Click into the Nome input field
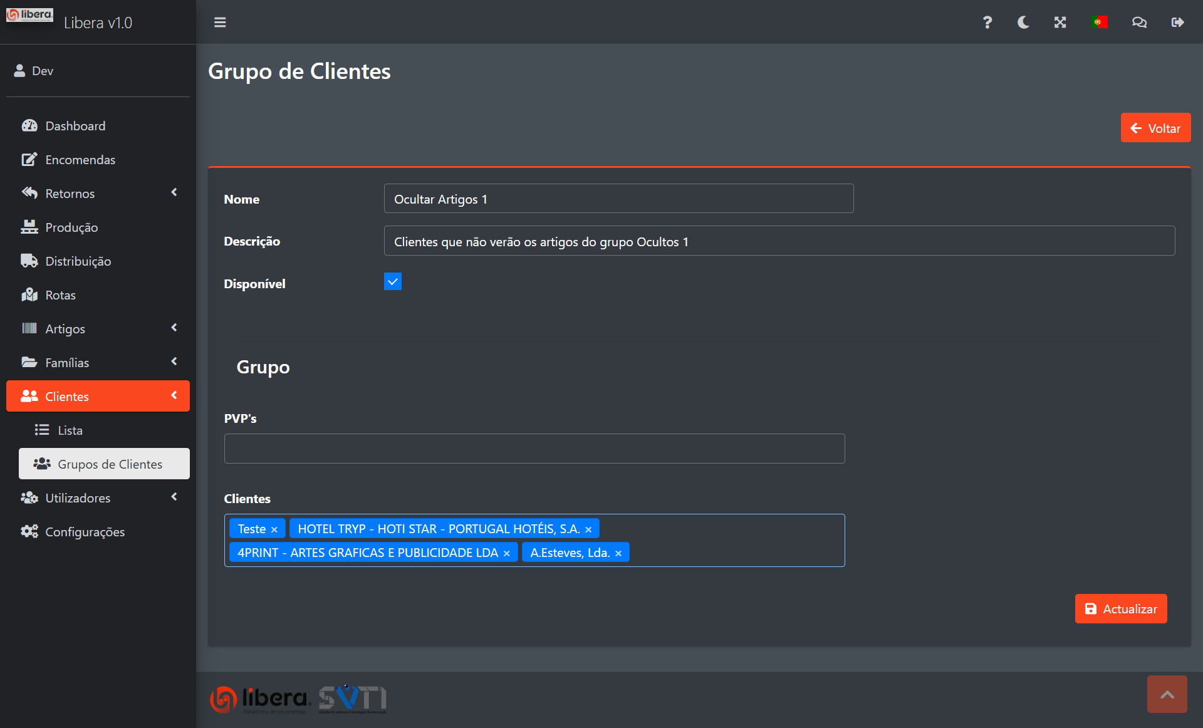Viewport: 1203px width, 728px height. [x=618, y=199]
